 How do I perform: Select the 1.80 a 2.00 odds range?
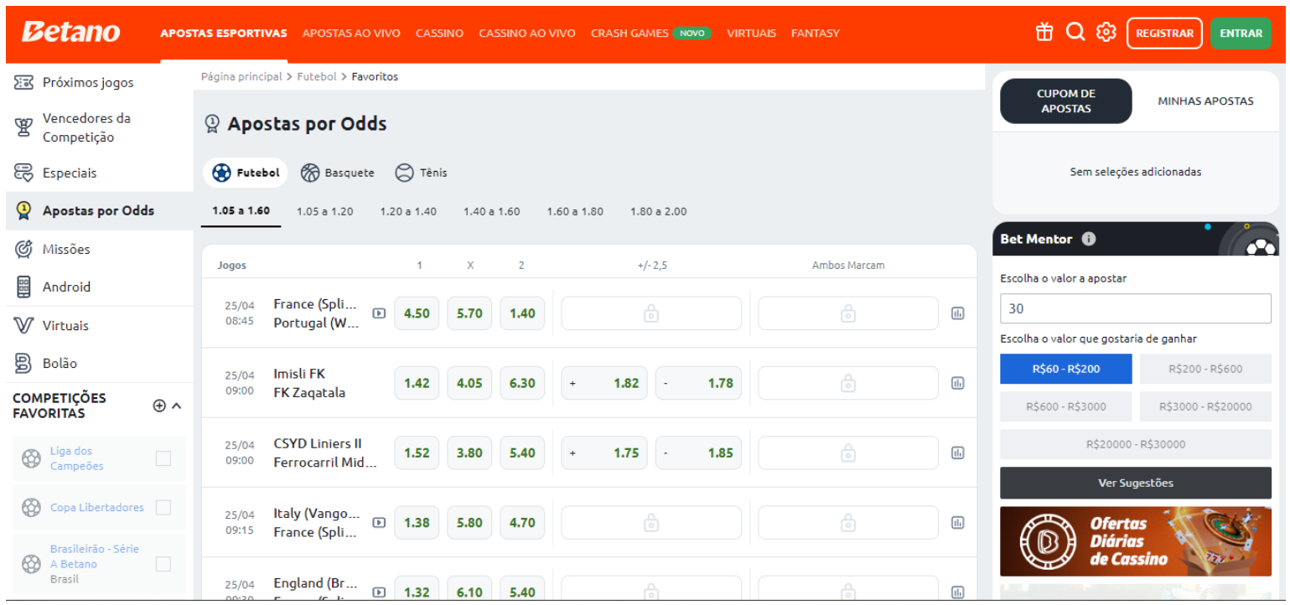click(x=658, y=211)
